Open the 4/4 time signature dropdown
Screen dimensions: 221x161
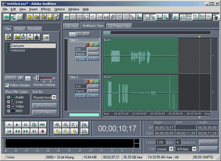tap(194, 149)
